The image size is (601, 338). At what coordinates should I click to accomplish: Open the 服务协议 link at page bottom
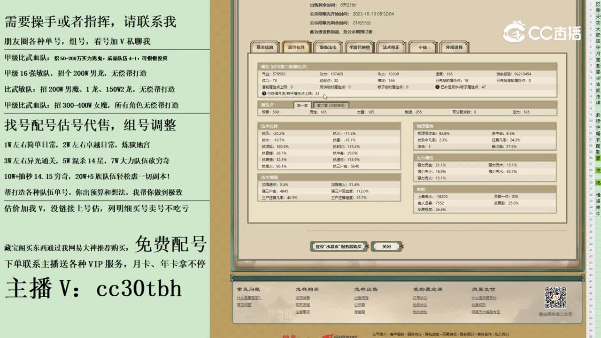point(414,334)
